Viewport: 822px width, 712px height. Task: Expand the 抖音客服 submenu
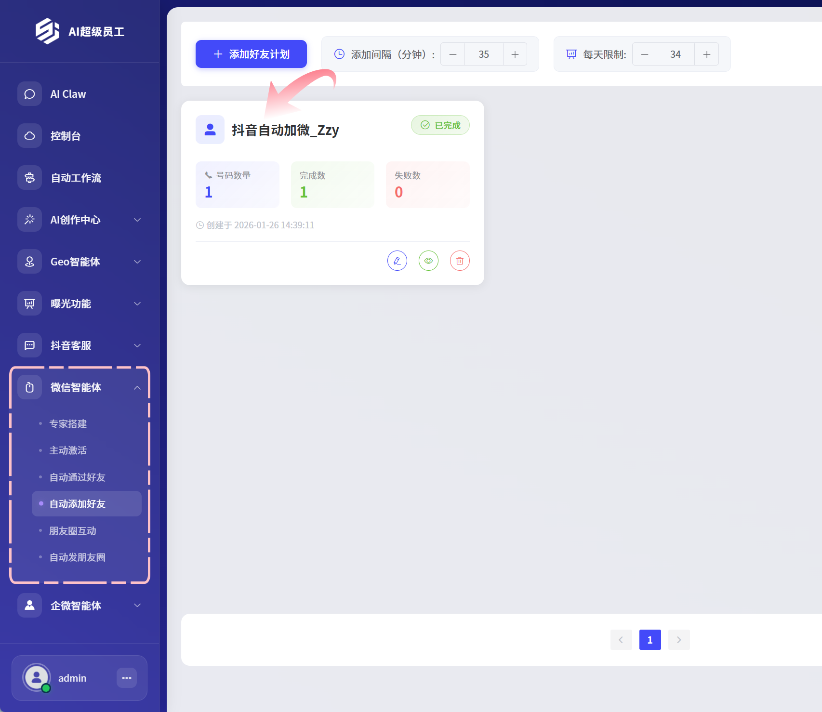pos(138,345)
